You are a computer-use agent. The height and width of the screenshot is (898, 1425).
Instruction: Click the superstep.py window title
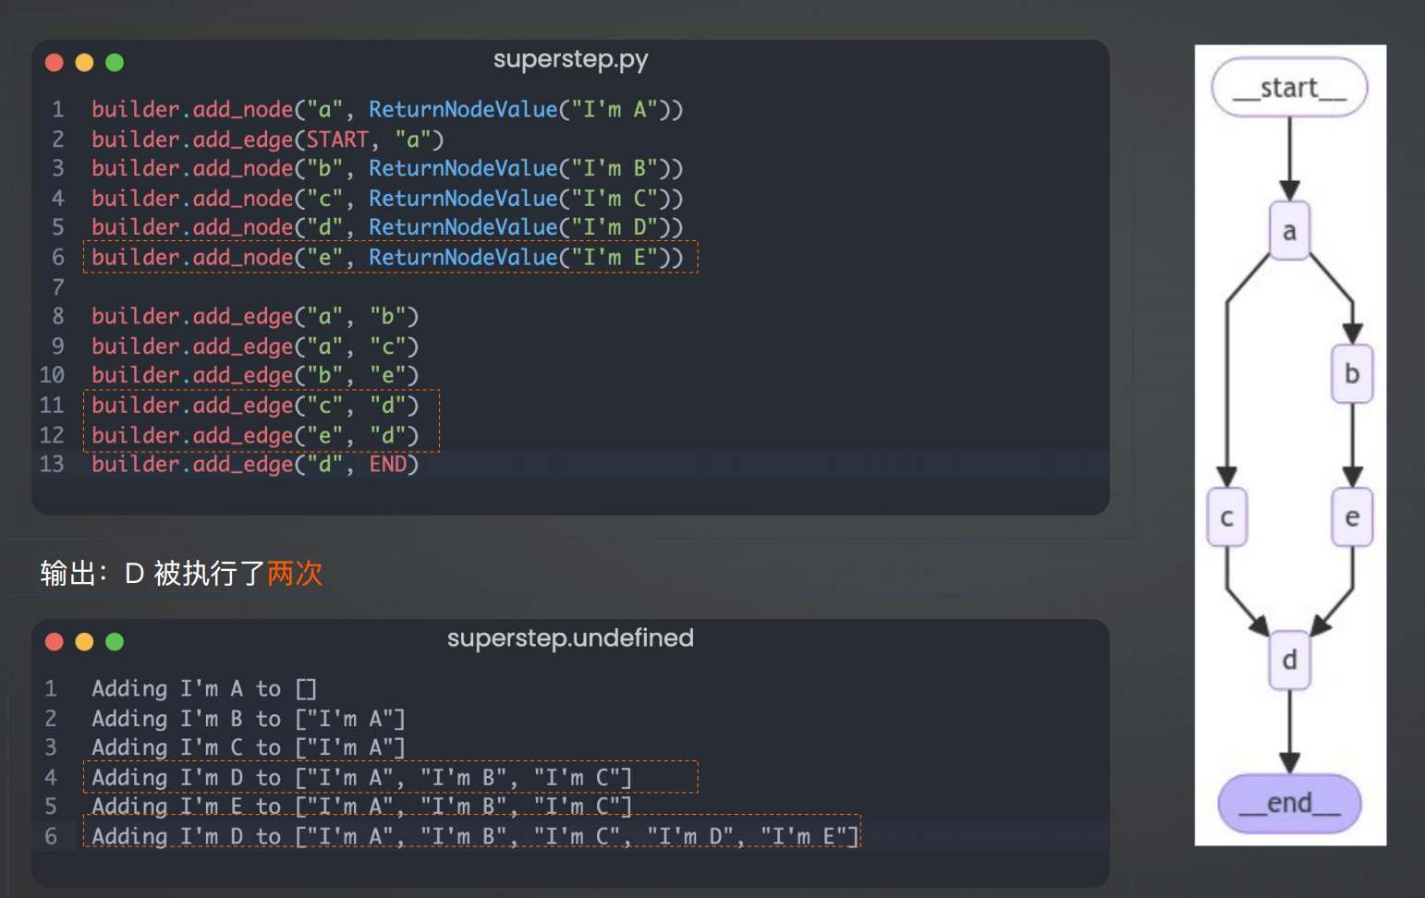coord(570,59)
